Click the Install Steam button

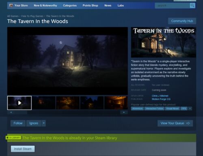pyautogui.click(x=23, y=149)
